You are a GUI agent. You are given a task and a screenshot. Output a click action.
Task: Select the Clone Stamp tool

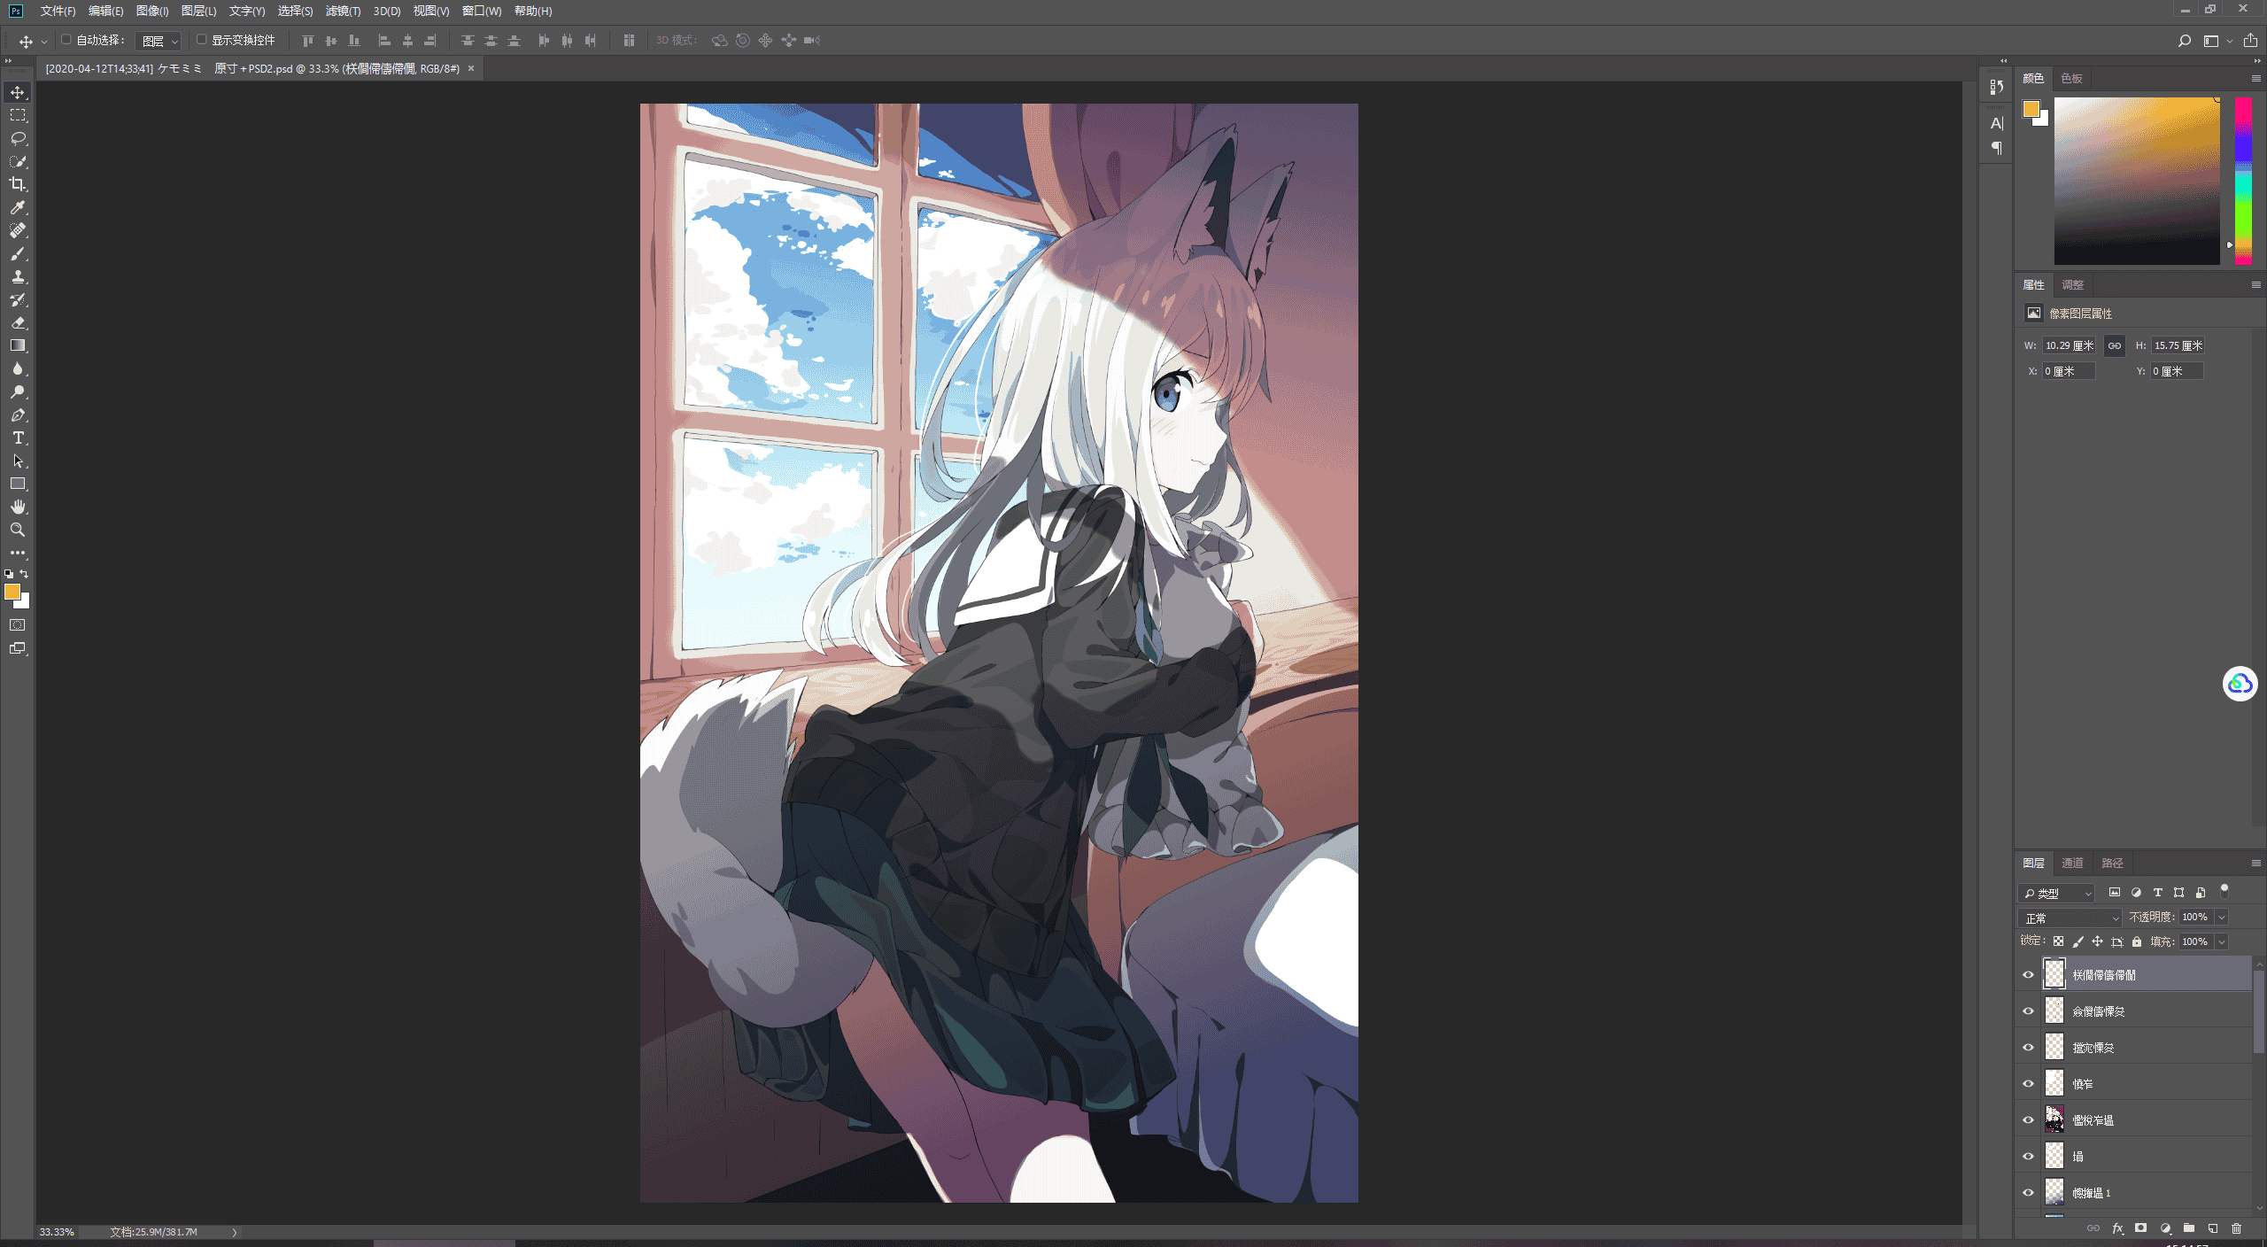(18, 276)
